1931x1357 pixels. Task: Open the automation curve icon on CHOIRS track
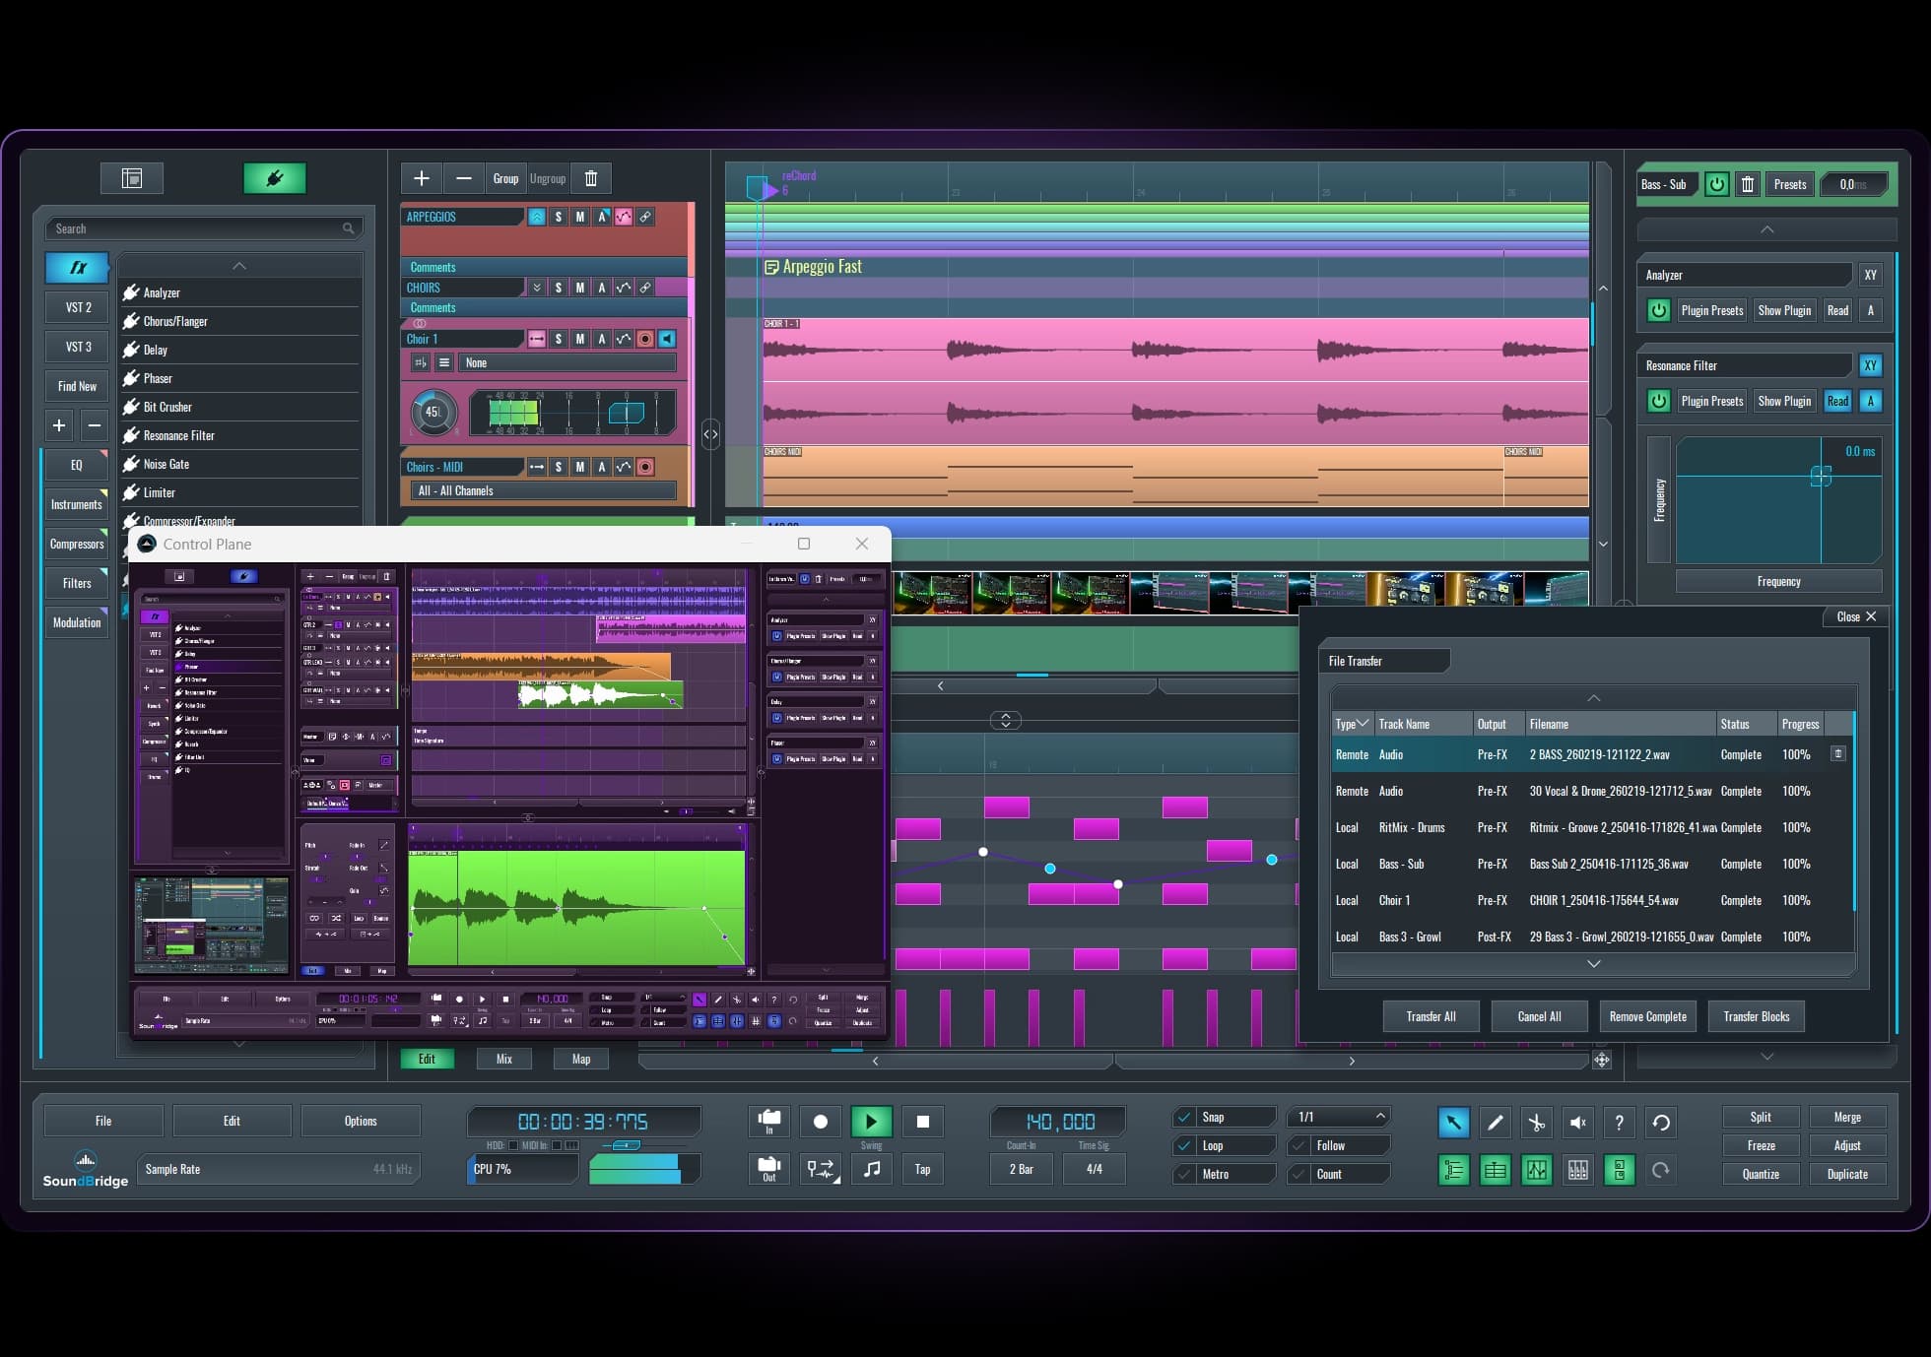[x=623, y=287]
